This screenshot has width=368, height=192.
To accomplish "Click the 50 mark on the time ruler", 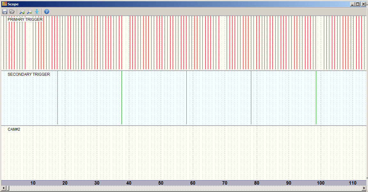I will [x=161, y=183].
